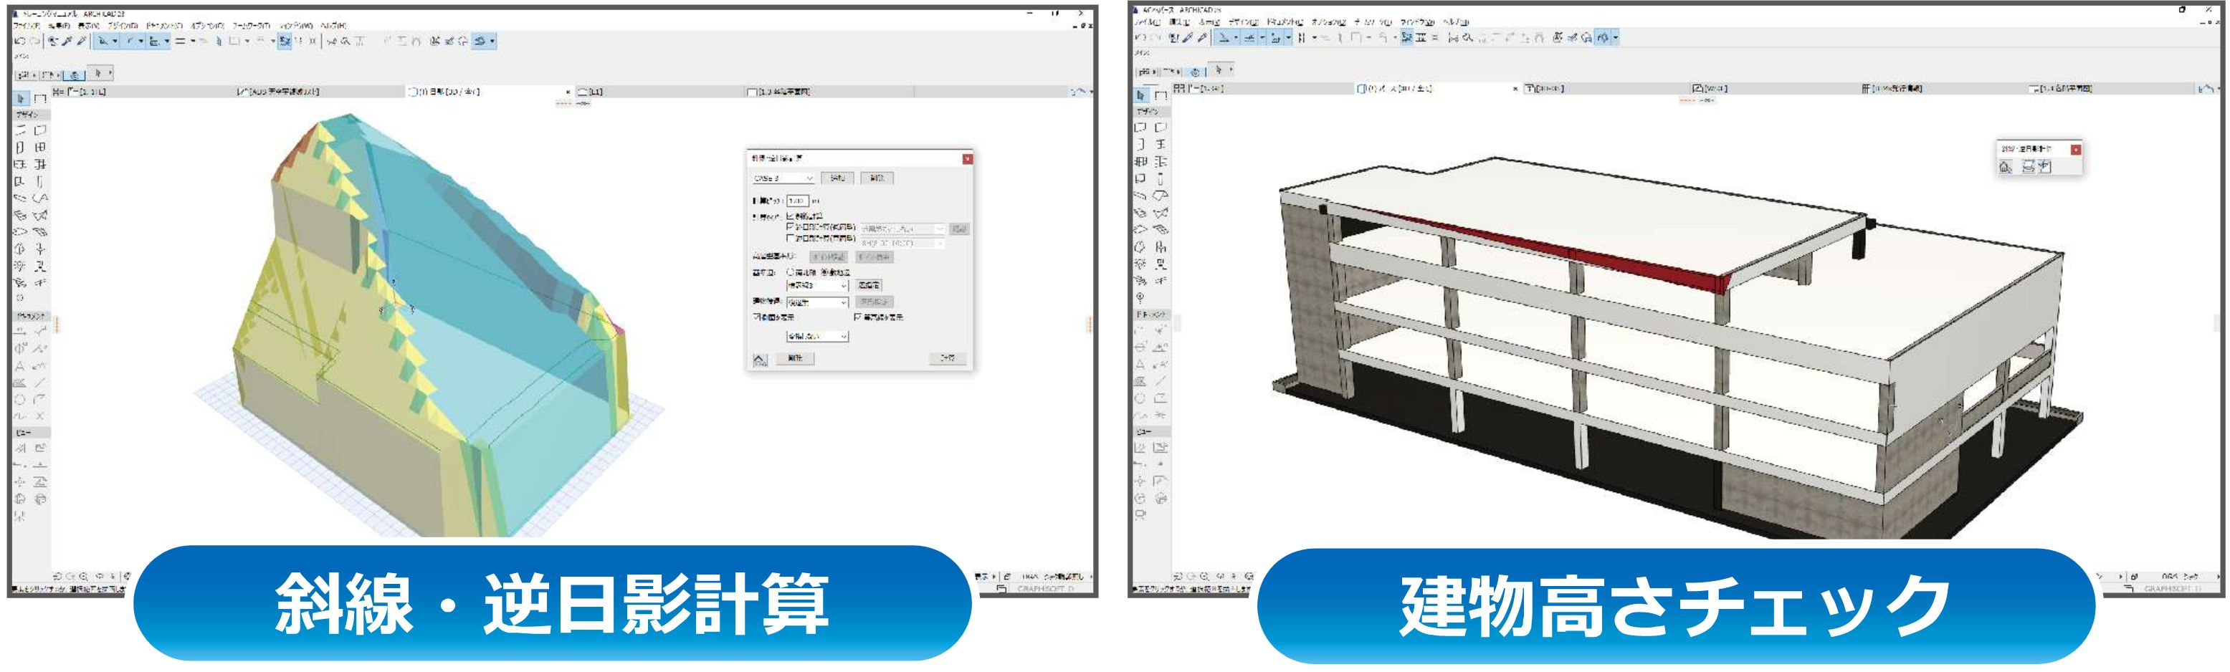Click the bottom-right button in calculation dialog
Viewport: 2230px width, 672px height.
948,358
